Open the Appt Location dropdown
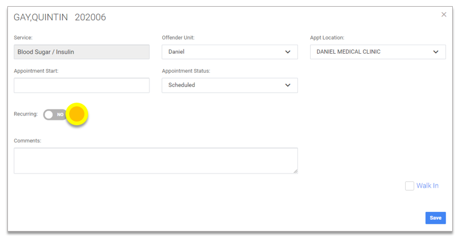The image size is (462, 245). pos(378,52)
